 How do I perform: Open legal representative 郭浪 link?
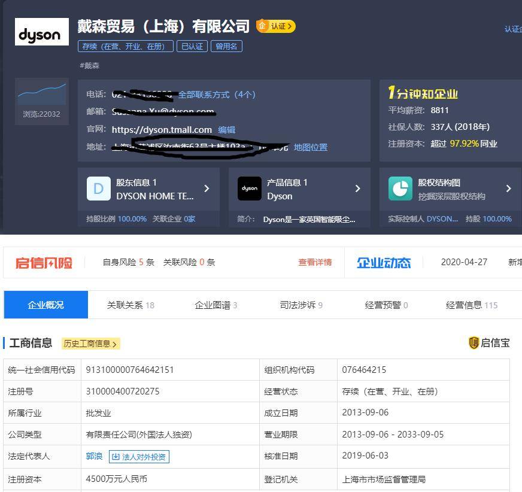pos(94,456)
